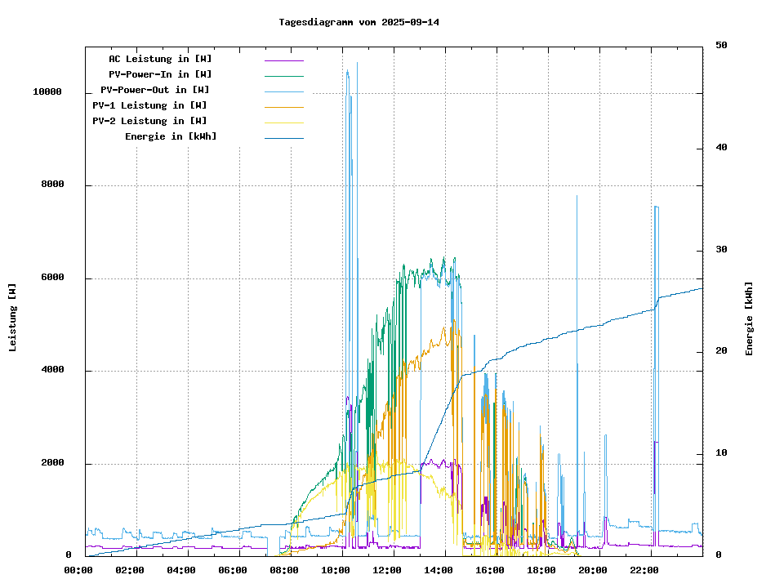
Task: Click the chart title Tagesdiagramm vom 2025-09-14
Action: [x=359, y=22]
